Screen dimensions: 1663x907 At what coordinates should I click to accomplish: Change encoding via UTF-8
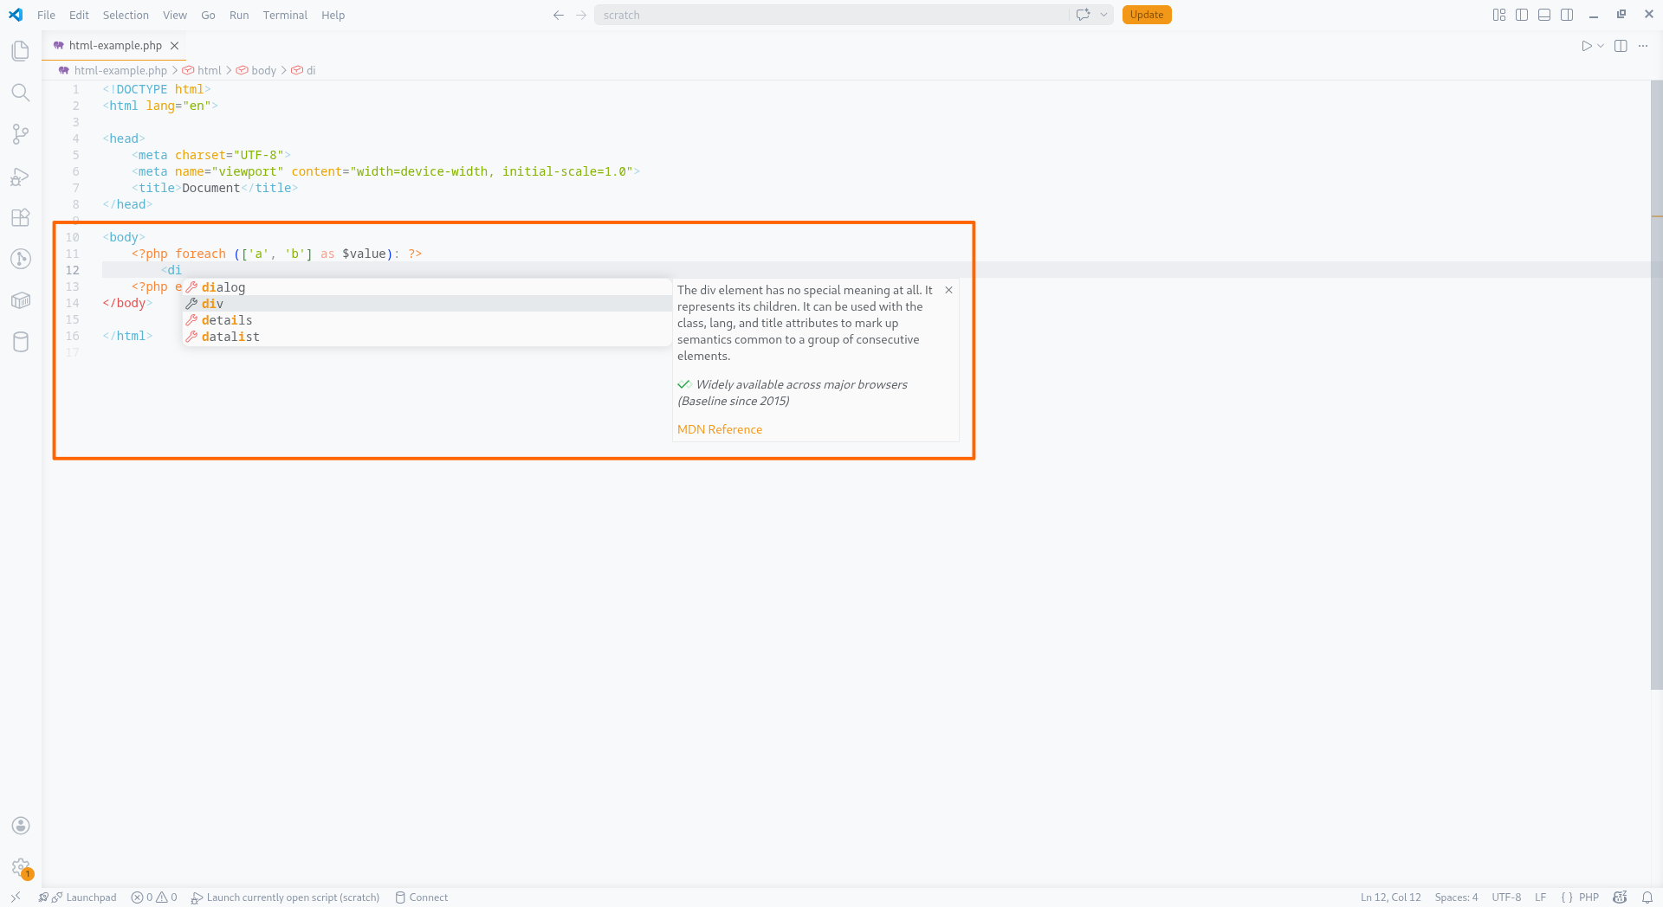coord(1506,897)
